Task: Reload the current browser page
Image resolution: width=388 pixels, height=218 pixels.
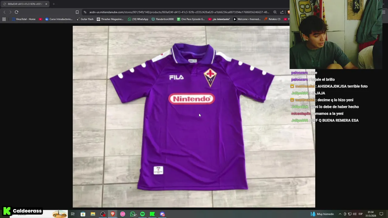Action: point(16,12)
